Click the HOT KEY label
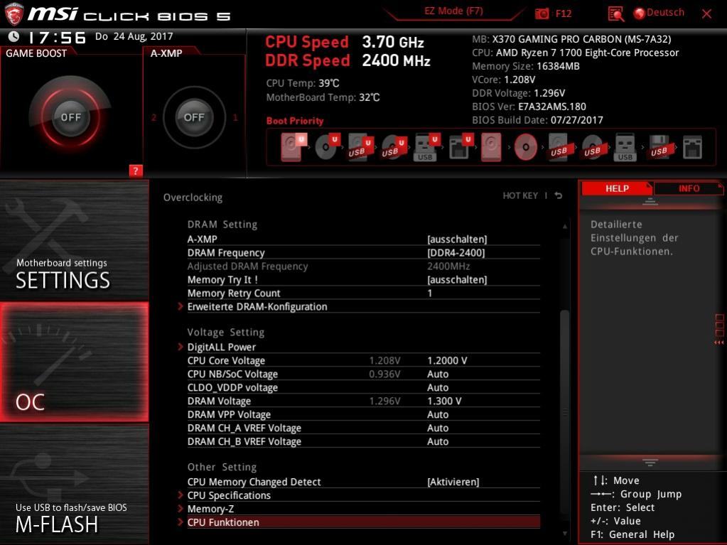The width and height of the screenshot is (727, 545). click(520, 195)
